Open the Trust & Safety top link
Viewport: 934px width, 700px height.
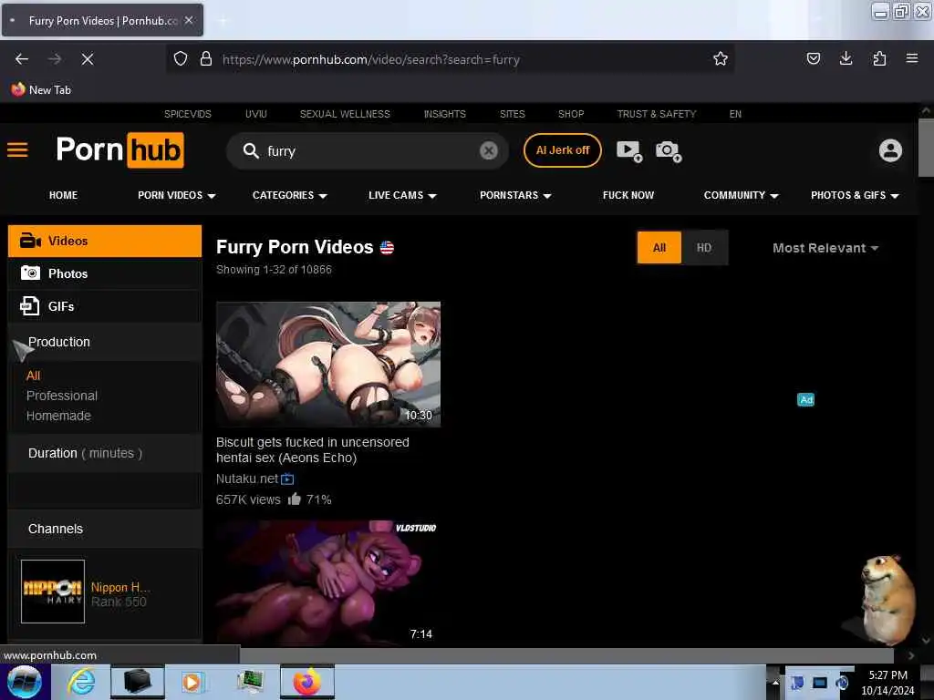(657, 114)
